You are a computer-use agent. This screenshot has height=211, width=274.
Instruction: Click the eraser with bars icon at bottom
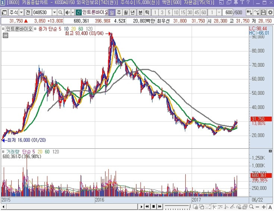point(239,207)
